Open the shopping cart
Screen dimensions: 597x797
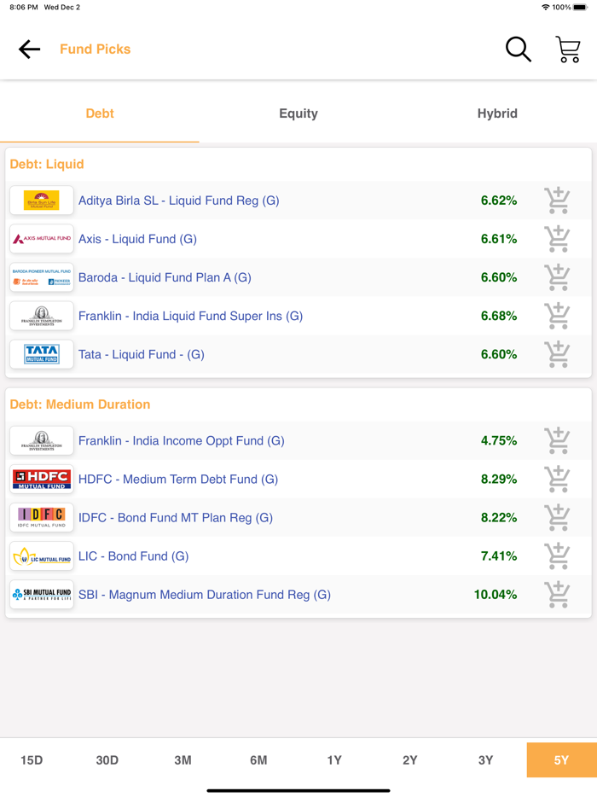pos(567,49)
